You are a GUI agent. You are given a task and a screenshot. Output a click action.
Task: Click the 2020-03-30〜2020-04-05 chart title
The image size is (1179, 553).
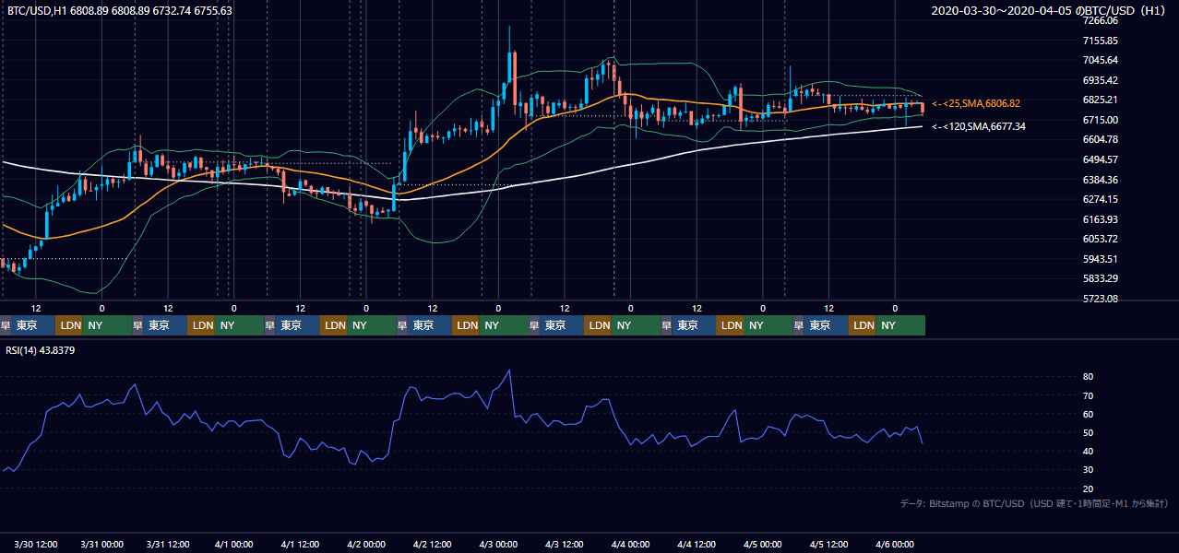click(x=1050, y=10)
